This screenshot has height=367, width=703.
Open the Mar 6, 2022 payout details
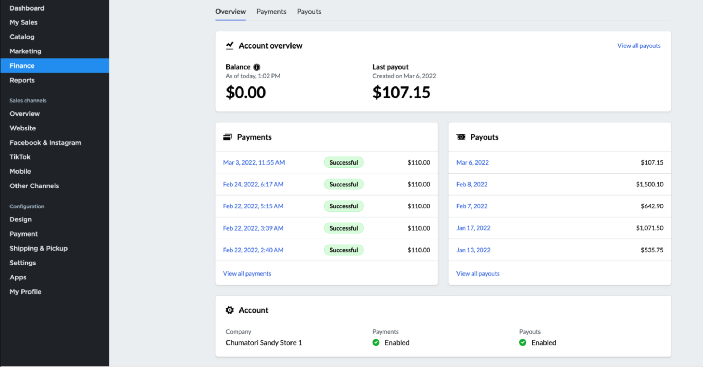tap(472, 162)
